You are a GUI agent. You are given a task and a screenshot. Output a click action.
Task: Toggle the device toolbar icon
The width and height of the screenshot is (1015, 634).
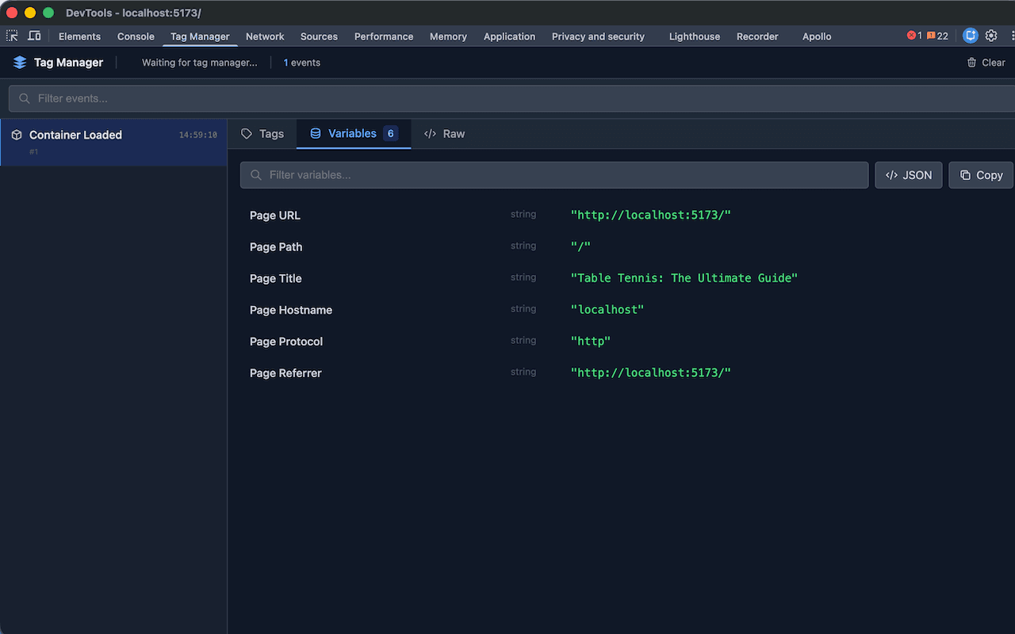(x=34, y=36)
